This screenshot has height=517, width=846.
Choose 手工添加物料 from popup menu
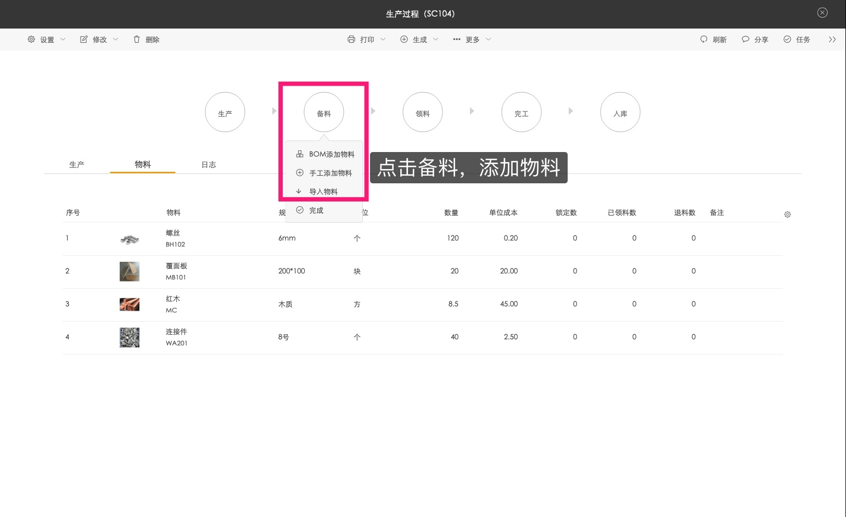coord(330,173)
